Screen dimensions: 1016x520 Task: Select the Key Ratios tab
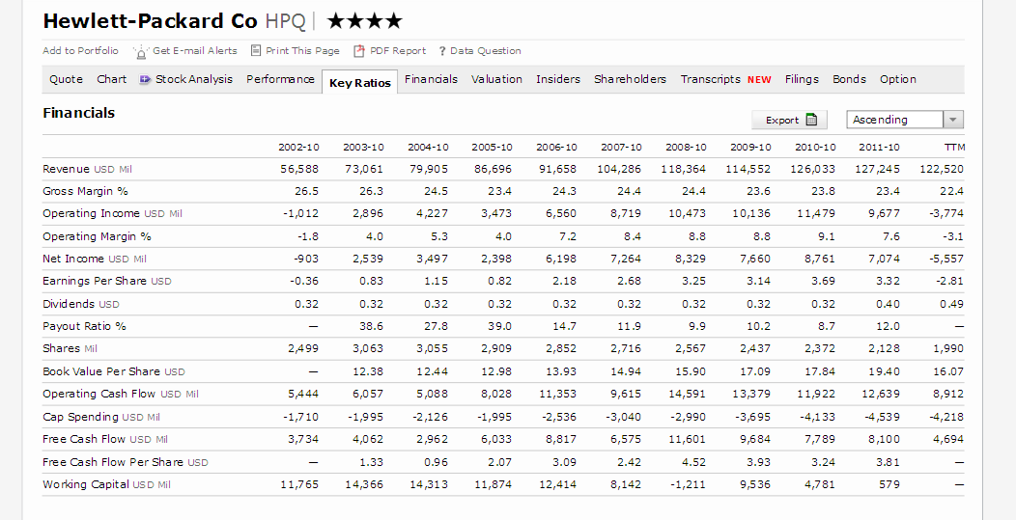coord(359,82)
